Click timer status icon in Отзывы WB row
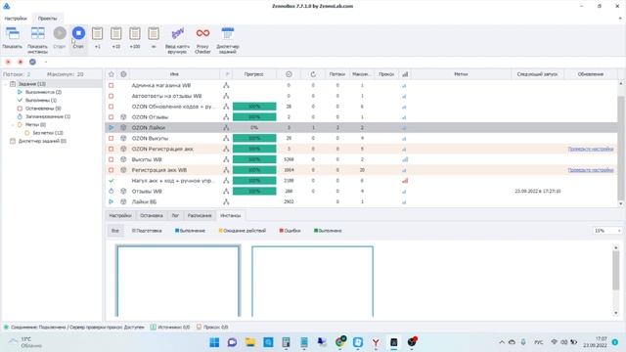 pyautogui.click(x=111, y=192)
